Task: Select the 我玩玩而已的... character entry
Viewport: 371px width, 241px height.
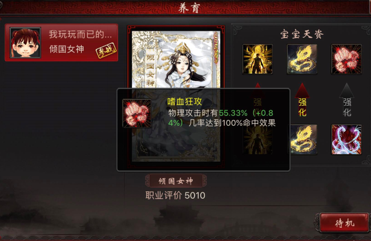Action: tap(62, 43)
